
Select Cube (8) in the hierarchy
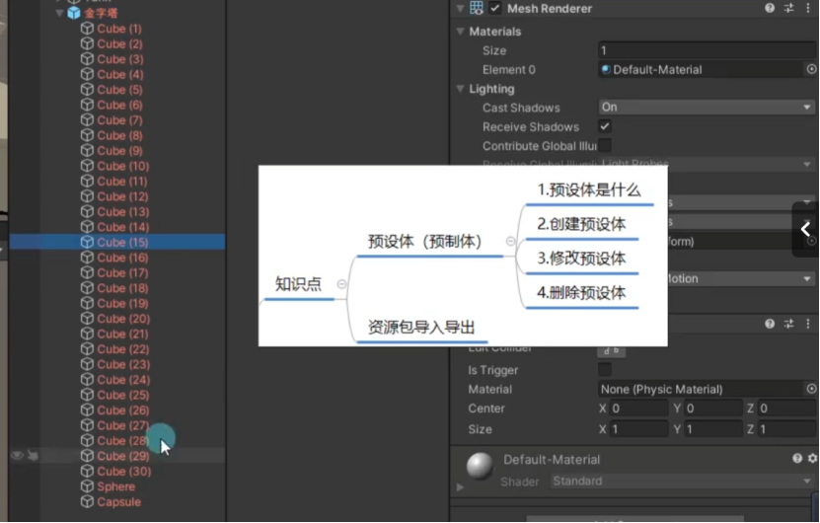pos(117,135)
